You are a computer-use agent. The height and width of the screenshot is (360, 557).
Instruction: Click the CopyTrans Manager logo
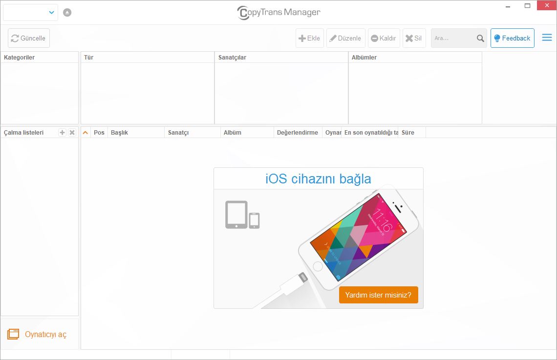(278, 12)
